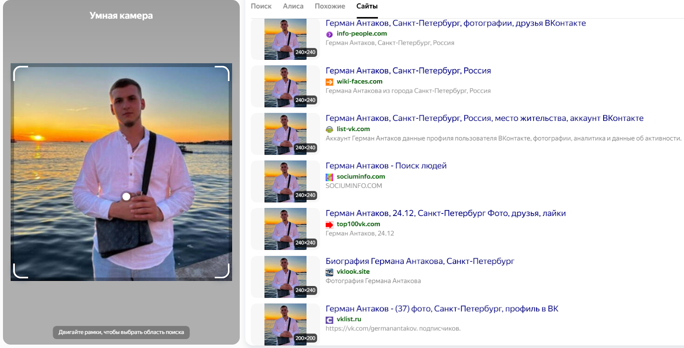Open the 'Поиск людей' result title link
The height and width of the screenshot is (348, 684).
click(386, 166)
